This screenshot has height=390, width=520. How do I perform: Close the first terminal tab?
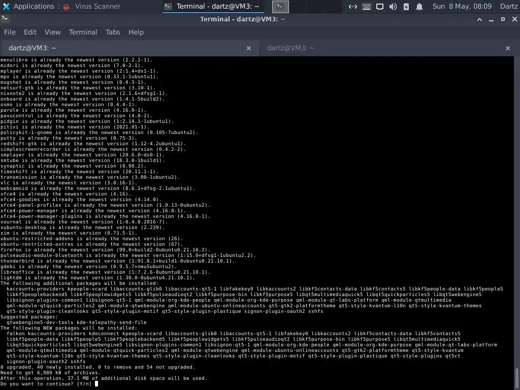pyautogui.click(x=249, y=48)
